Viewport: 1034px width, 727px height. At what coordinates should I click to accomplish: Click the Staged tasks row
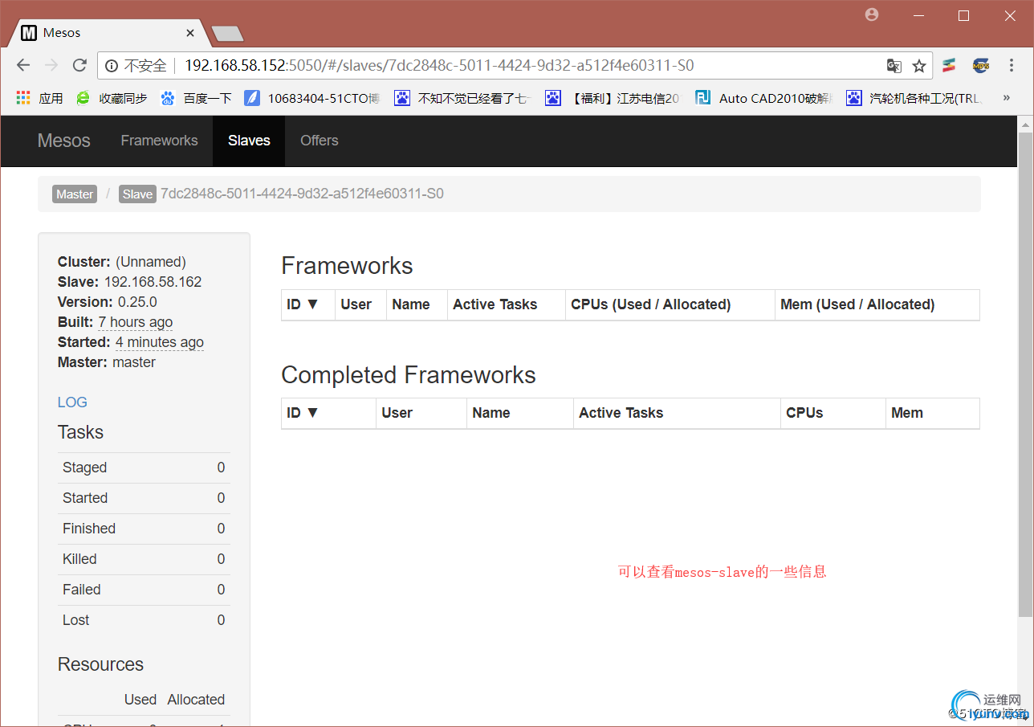(x=144, y=468)
